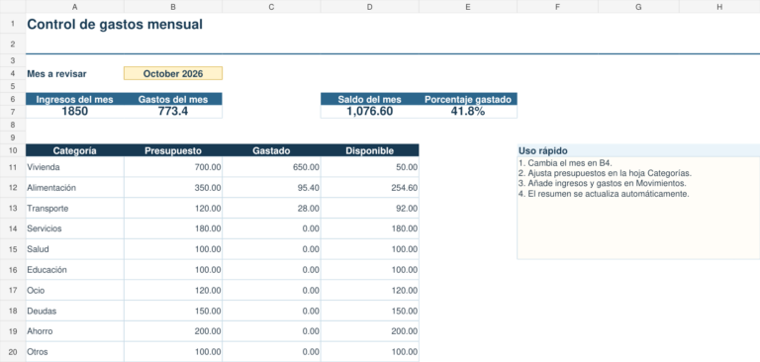Select the "Servicios" category cell
The image size is (760, 362).
(x=74, y=228)
